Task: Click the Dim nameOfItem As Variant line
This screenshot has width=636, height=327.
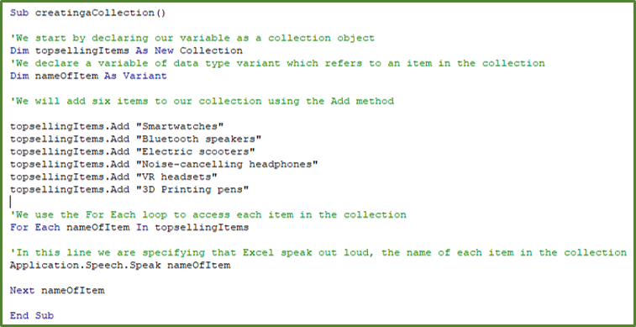Action: [x=88, y=76]
